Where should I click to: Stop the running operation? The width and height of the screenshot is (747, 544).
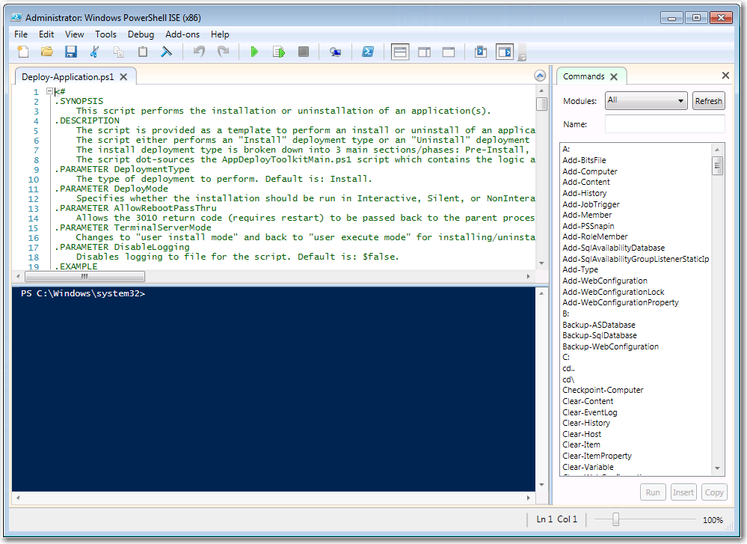click(302, 52)
